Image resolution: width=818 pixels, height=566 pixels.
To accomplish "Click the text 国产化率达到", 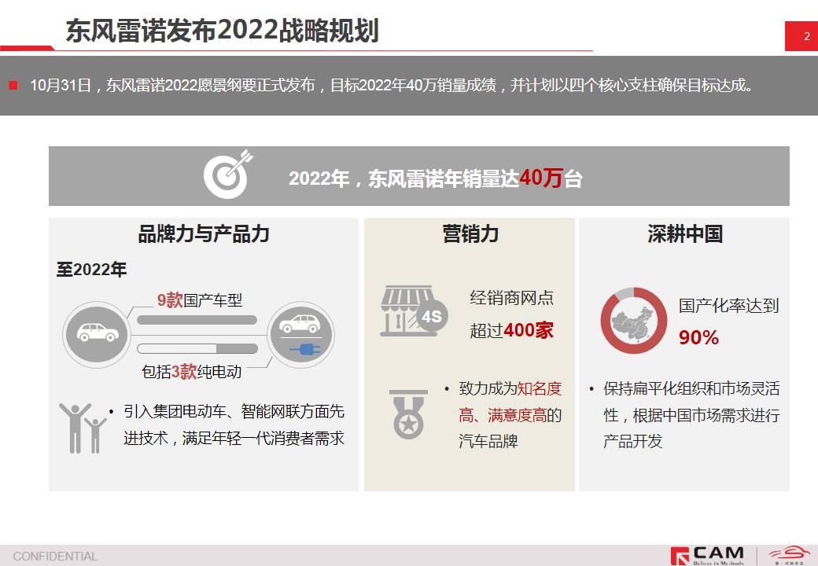I will pos(728,306).
